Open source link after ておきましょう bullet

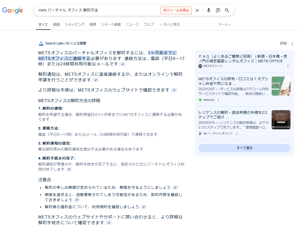77,200
